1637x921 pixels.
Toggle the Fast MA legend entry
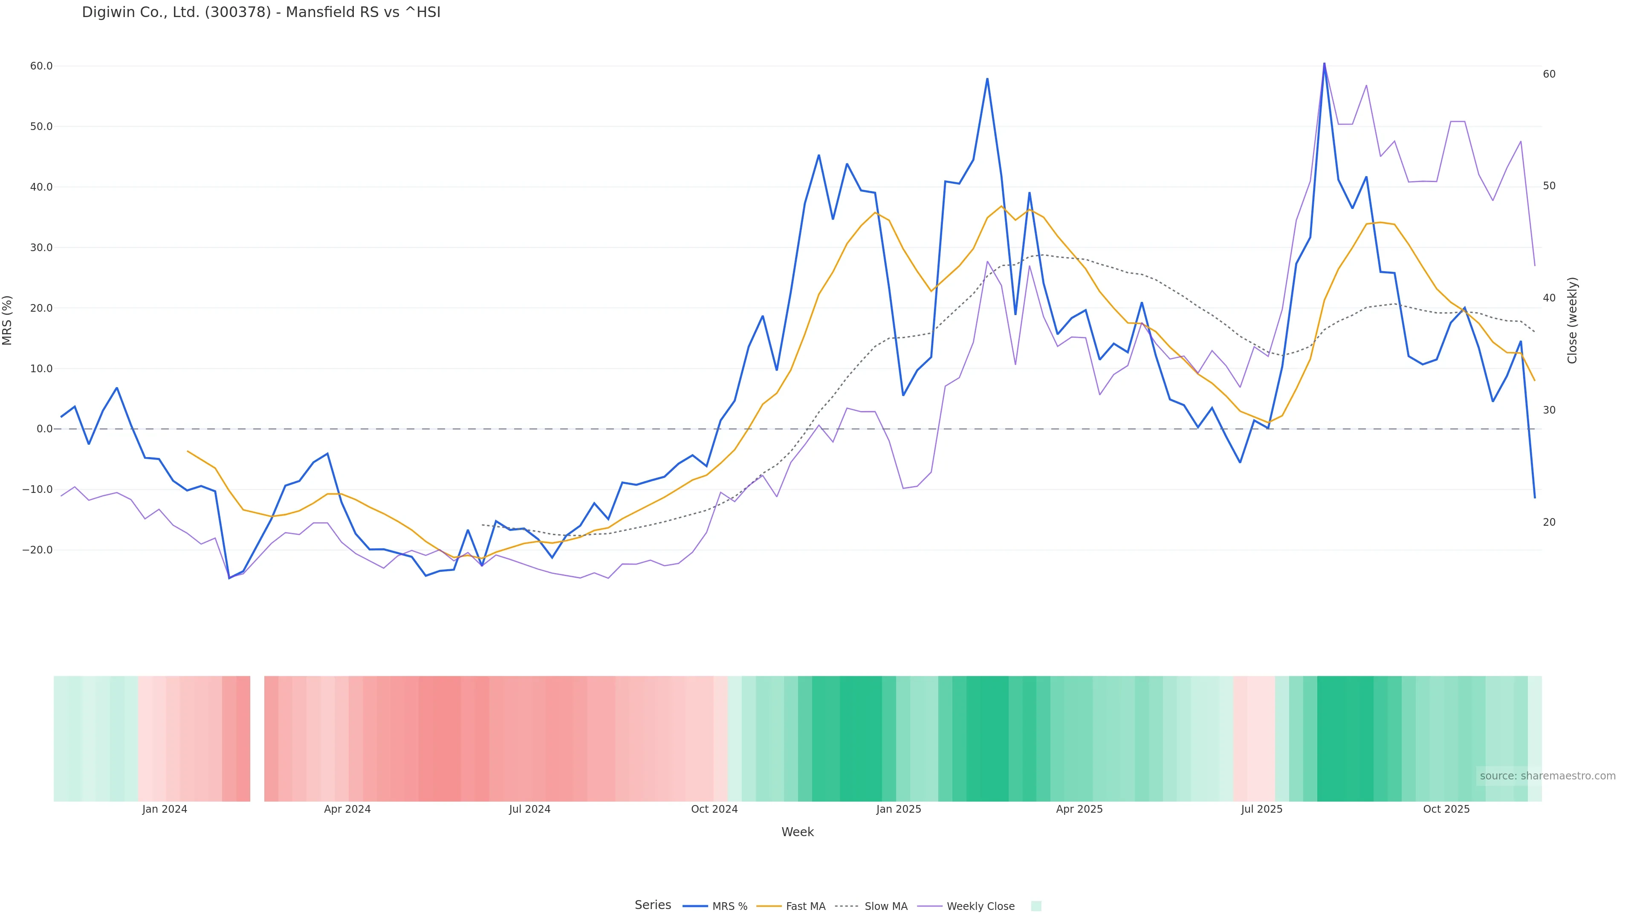click(805, 907)
